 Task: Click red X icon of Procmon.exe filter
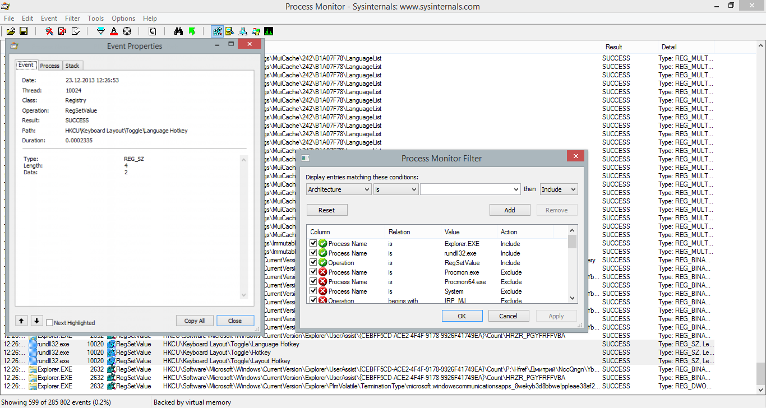coord(322,272)
